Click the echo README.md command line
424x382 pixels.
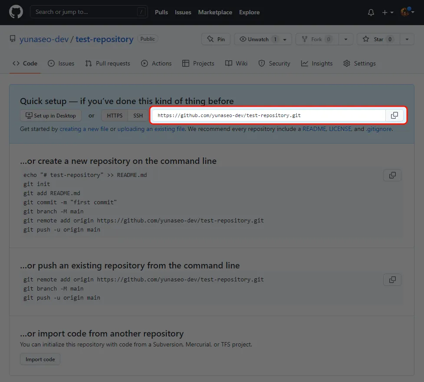(85, 175)
